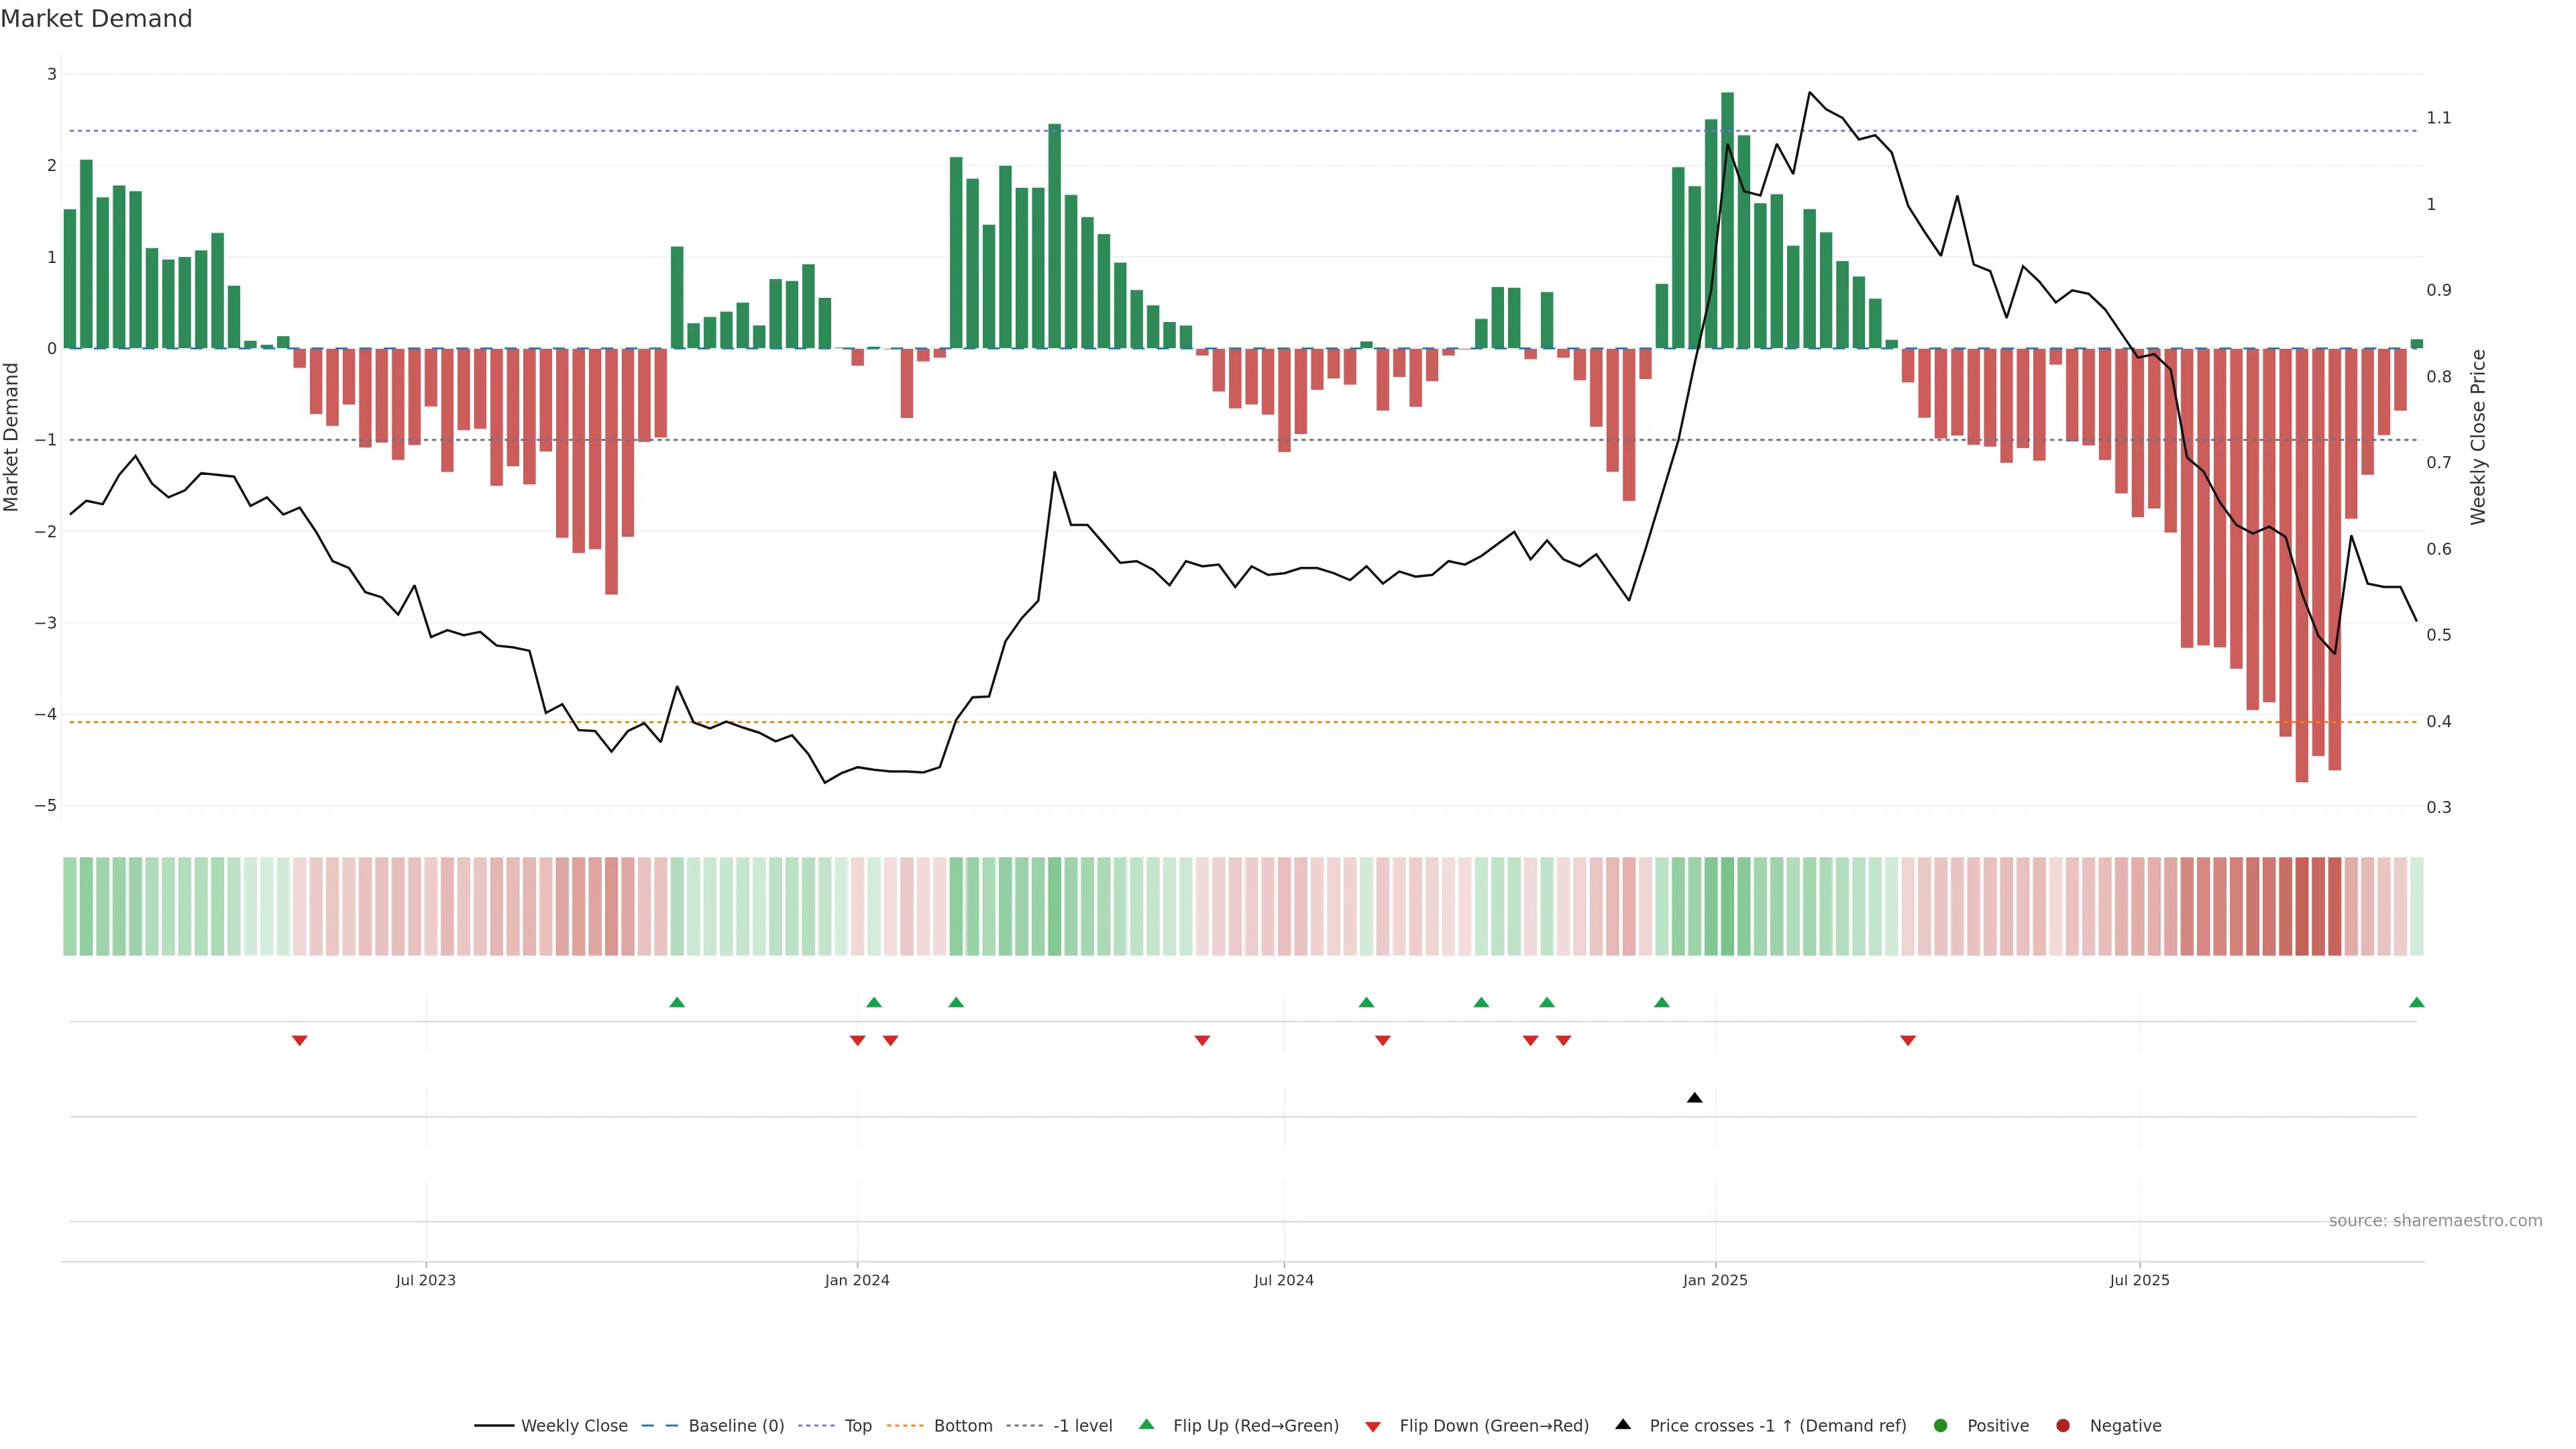Click the last green flip-up triangle
Image resolution: width=2576 pixels, height=1449 pixels.
coord(2416,1002)
